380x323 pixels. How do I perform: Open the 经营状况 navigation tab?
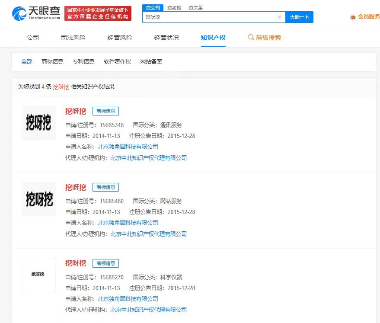pyautogui.click(x=166, y=38)
